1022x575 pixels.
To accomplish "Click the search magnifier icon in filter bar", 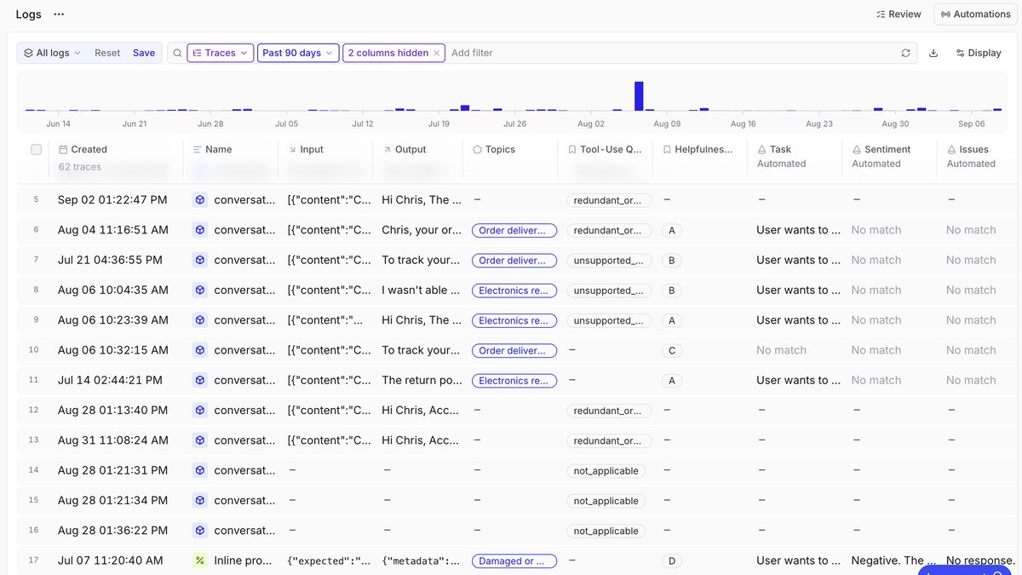I will coord(177,53).
